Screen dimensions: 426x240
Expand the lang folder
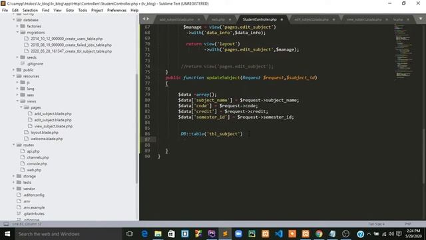coord(17,89)
